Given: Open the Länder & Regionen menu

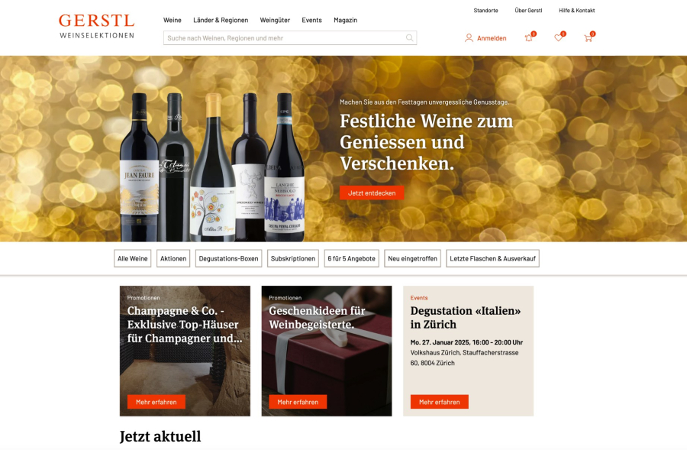Looking at the screenshot, I should [x=221, y=20].
